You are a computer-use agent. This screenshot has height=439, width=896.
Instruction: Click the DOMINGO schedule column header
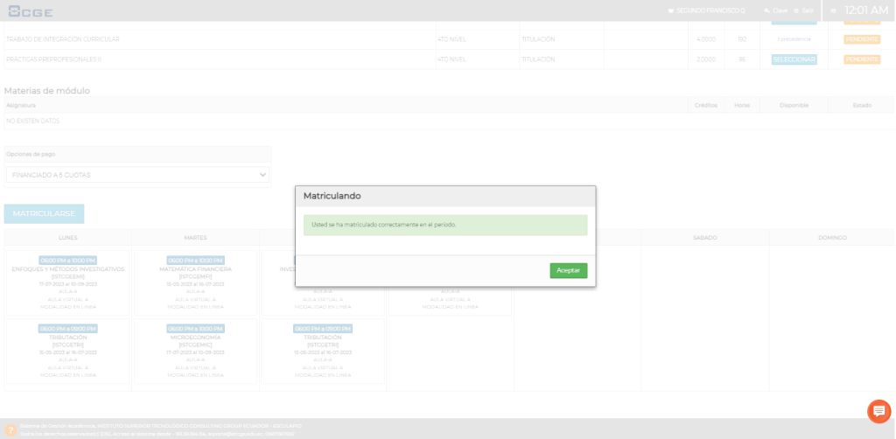(x=832, y=238)
